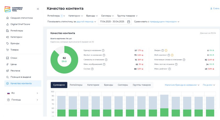
Task: Switch to the Ритейлеры chart tab
Action: tap(76, 85)
